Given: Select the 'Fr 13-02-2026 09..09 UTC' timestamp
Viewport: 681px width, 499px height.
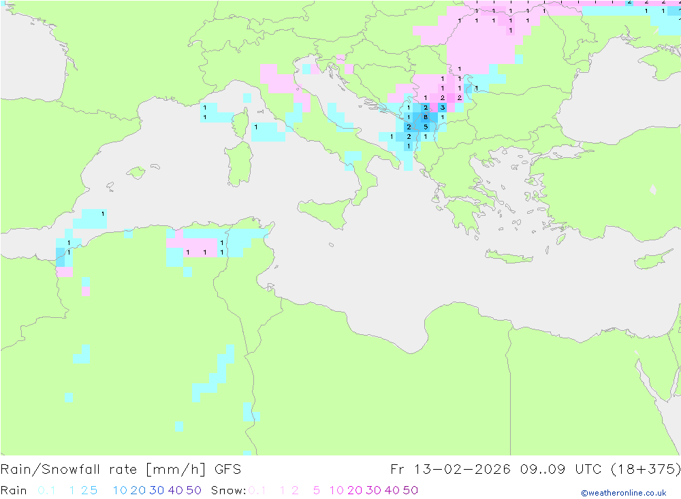Looking at the screenshot, I should tap(496, 470).
